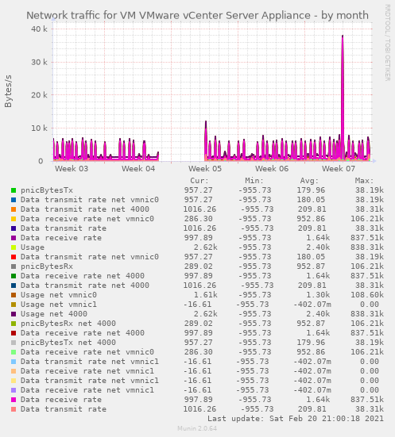Click the Max: column header

point(364,181)
